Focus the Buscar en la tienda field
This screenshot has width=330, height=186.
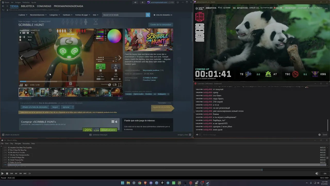tap(124, 15)
